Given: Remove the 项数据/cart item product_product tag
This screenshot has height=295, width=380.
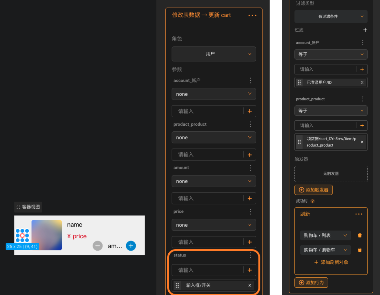Looking at the screenshot, I should click(362, 142).
